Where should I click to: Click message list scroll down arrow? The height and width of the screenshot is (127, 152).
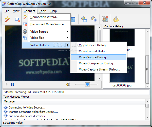(x=147, y=117)
